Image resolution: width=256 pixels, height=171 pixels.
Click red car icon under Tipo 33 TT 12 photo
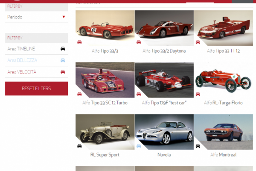[198, 42]
